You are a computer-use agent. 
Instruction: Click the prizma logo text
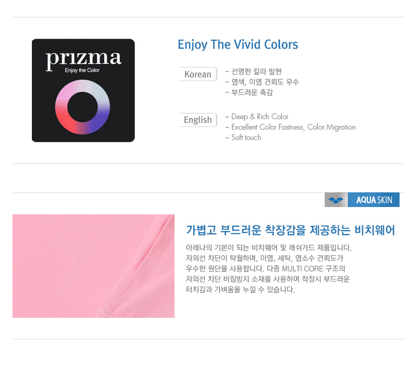click(84, 60)
